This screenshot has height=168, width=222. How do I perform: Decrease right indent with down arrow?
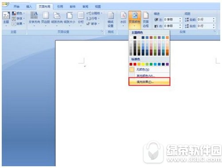click(180, 28)
